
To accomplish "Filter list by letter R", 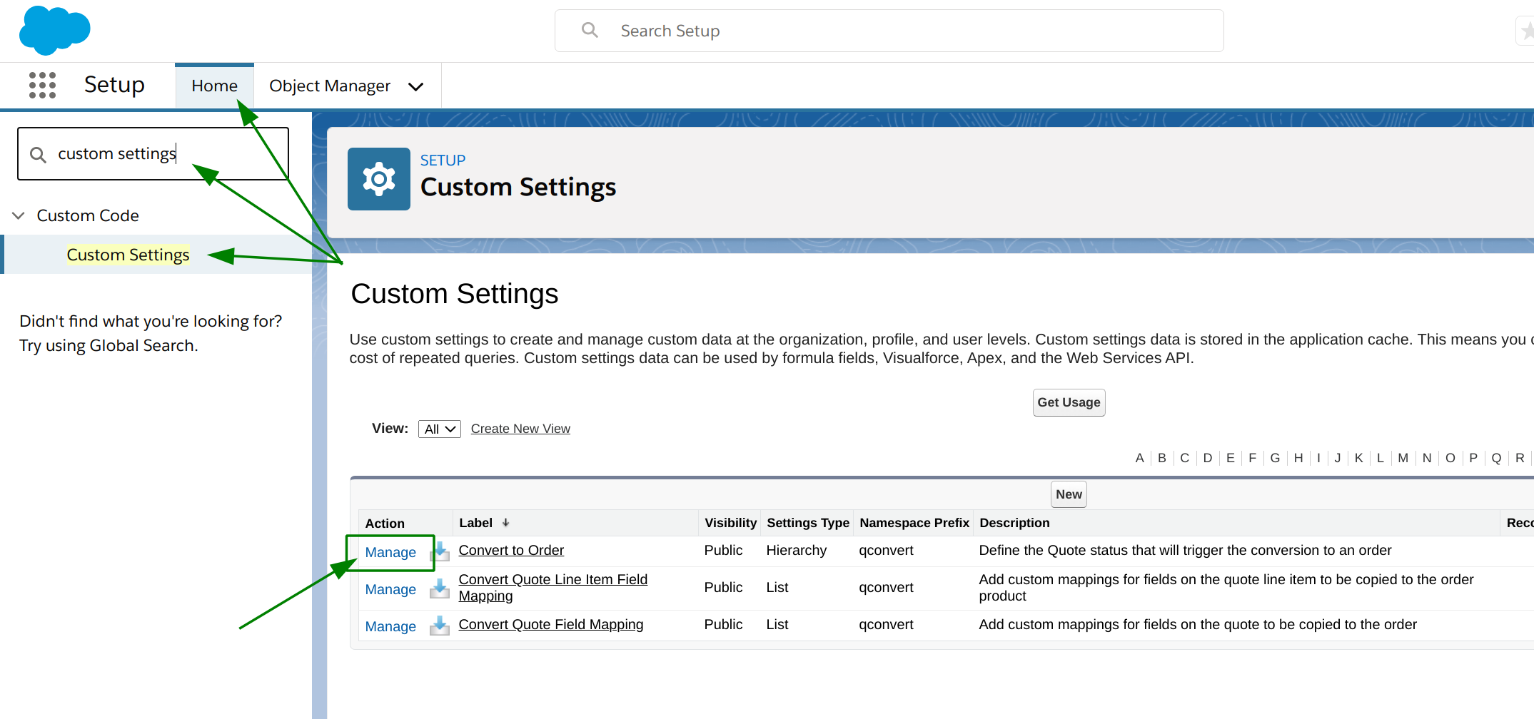I will coord(1520,458).
